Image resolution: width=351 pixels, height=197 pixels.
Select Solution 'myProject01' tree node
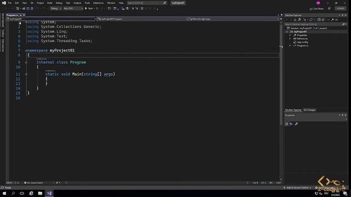[x=307, y=28]
